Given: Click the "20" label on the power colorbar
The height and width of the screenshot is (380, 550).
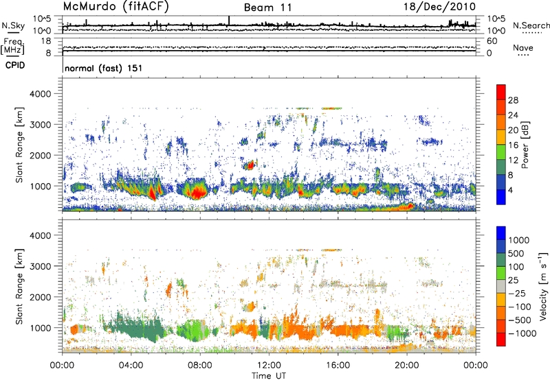Looking at the screenshot, I should click(513, 130).
